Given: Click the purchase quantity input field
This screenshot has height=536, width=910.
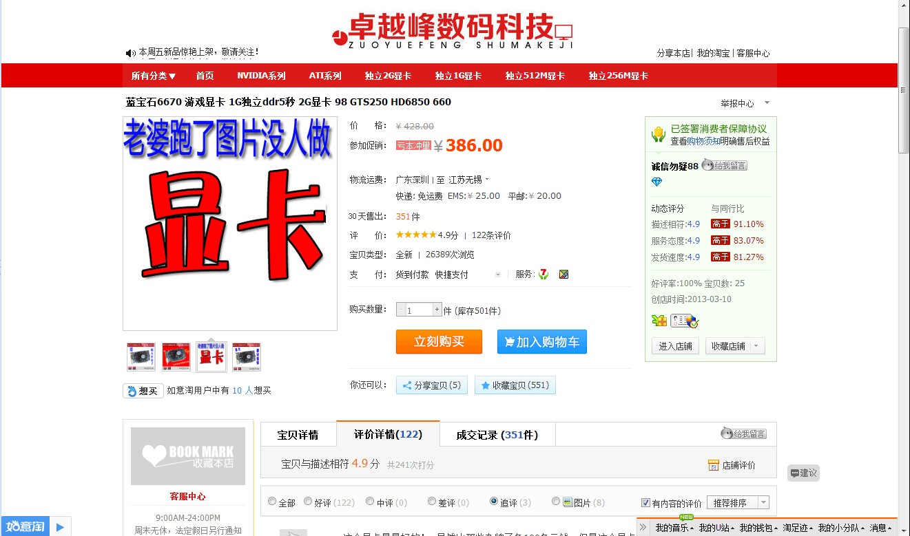Looking at the screenshot, I should click(419, 310).
